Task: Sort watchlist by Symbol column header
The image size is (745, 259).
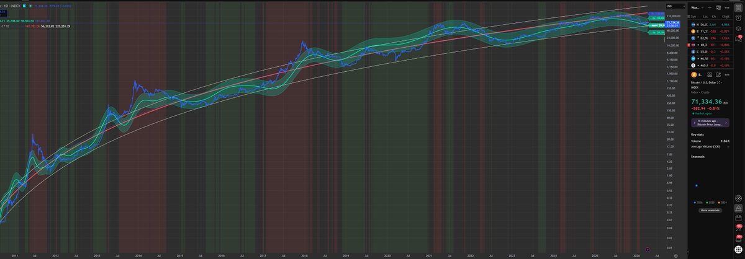Action: click(x=693, y=16)
